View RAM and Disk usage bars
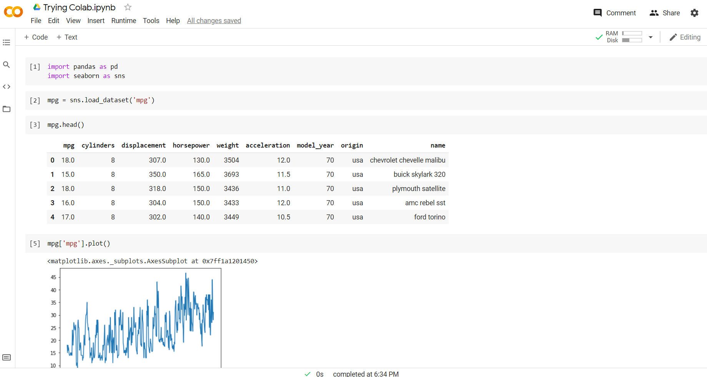The image size is (707, 377). pyautogui.click(x=632, y=37)
